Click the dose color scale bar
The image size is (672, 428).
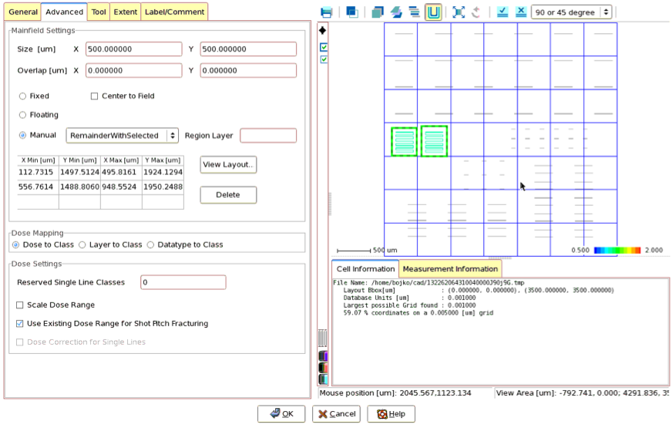pos(617,250)
